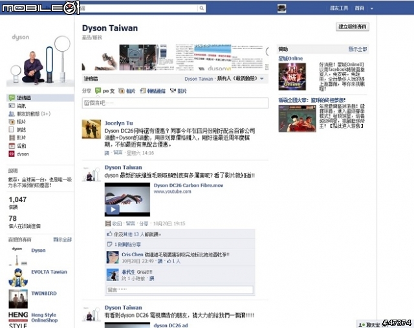Image resolution: width=414 pixels, height=328 pixels.
Task: Select the video share option icon
Action: pyautogui.click(x=173, y=91)
